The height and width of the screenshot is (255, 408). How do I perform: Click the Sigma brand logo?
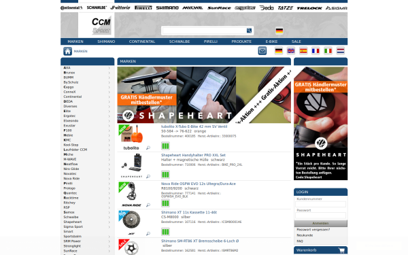(337, 8)
